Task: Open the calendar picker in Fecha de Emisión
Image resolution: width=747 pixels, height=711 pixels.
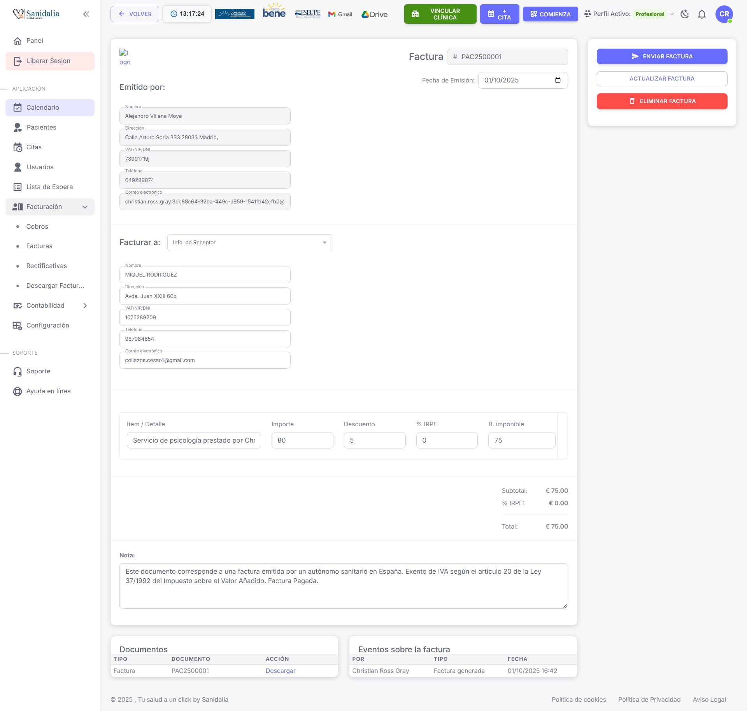Action: point(558,80)
